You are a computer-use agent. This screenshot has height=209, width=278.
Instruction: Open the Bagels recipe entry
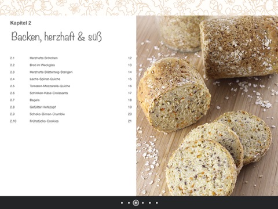tap(71, 100)
